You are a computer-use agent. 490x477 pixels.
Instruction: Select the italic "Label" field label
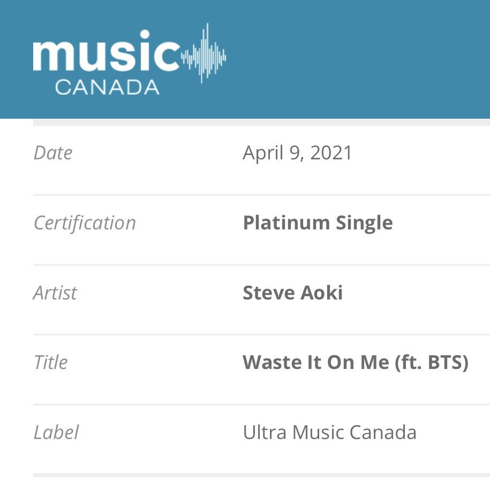(x=56, y=433)
